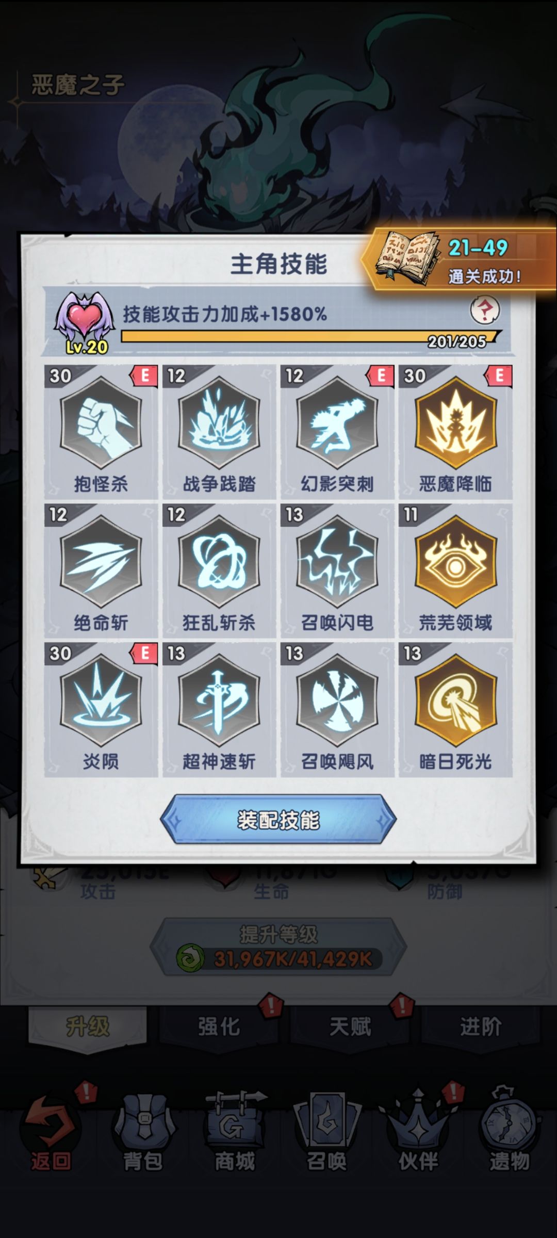Click the 装配技能 equip button
Screen dimensions: 557x1238
pos(278,820)
